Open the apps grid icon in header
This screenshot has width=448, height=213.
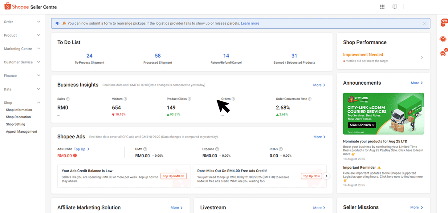pos(382,7)
